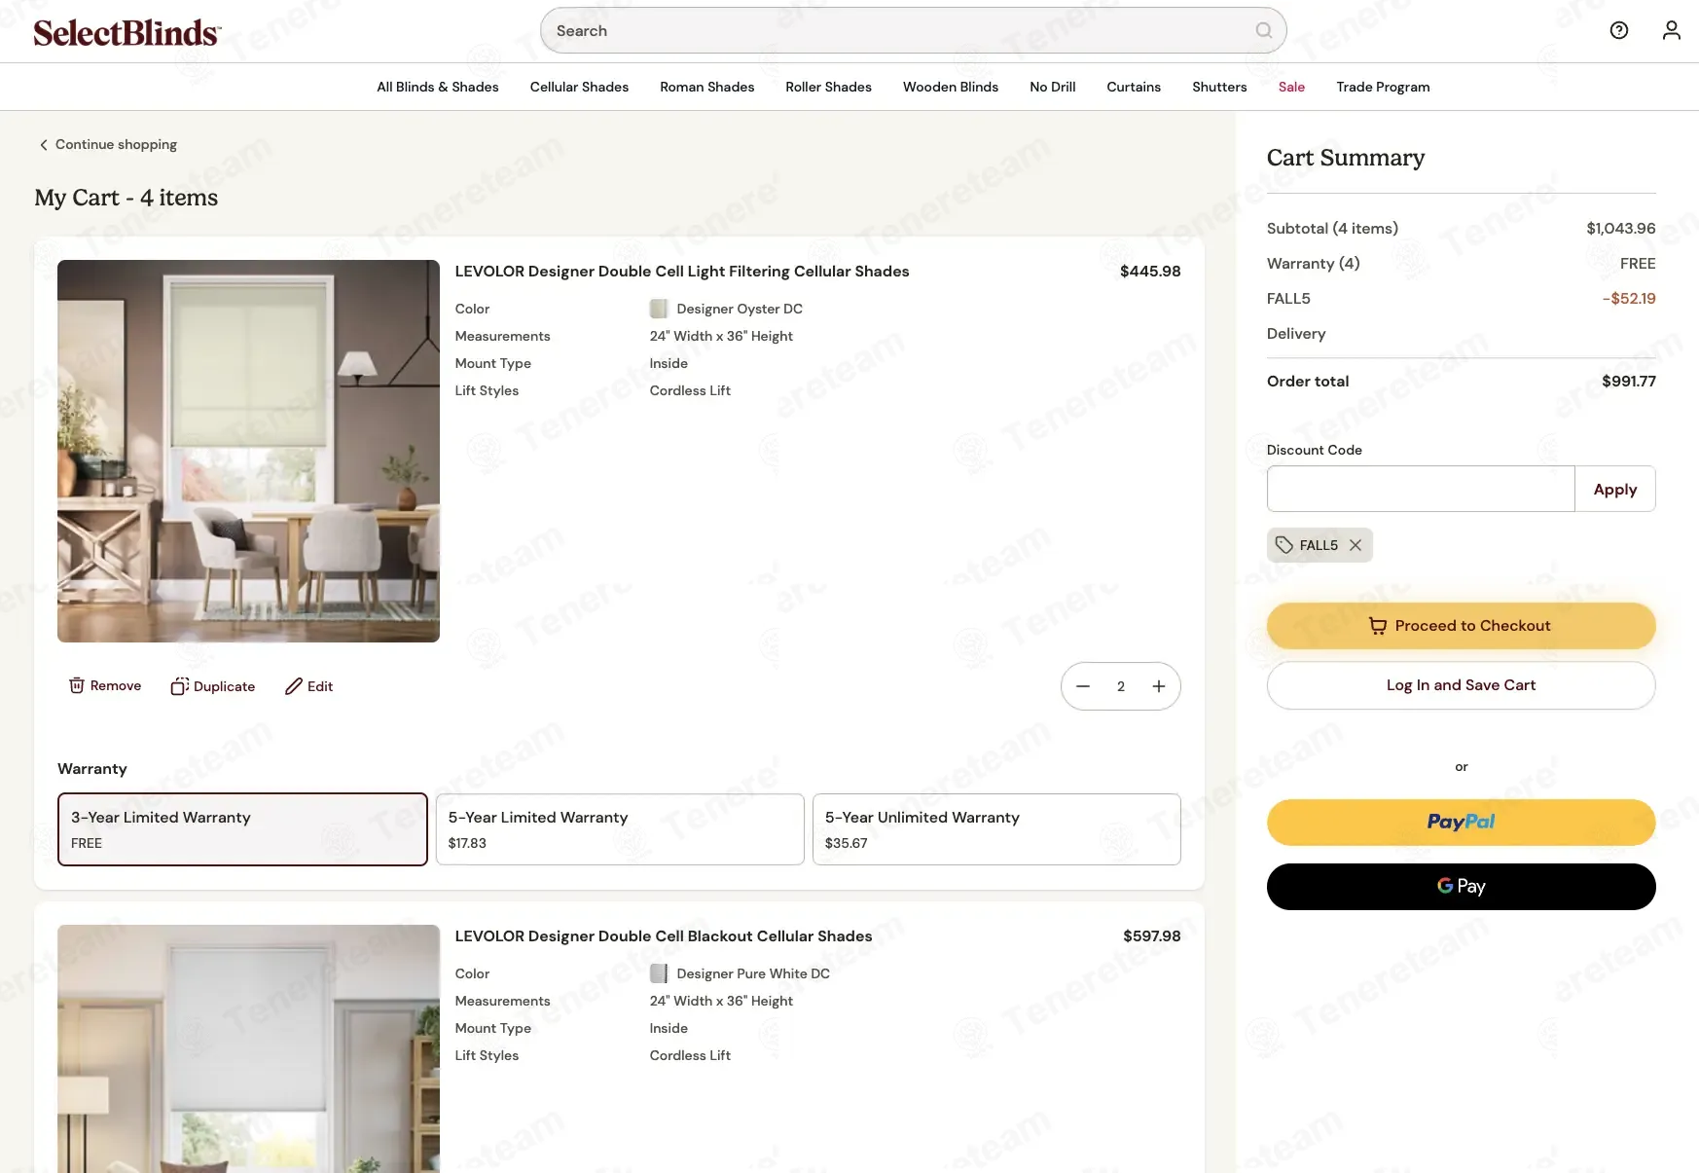Open the Light Filtering Cellular Shades product image
1699x1173 pixels.
point(248,451)
